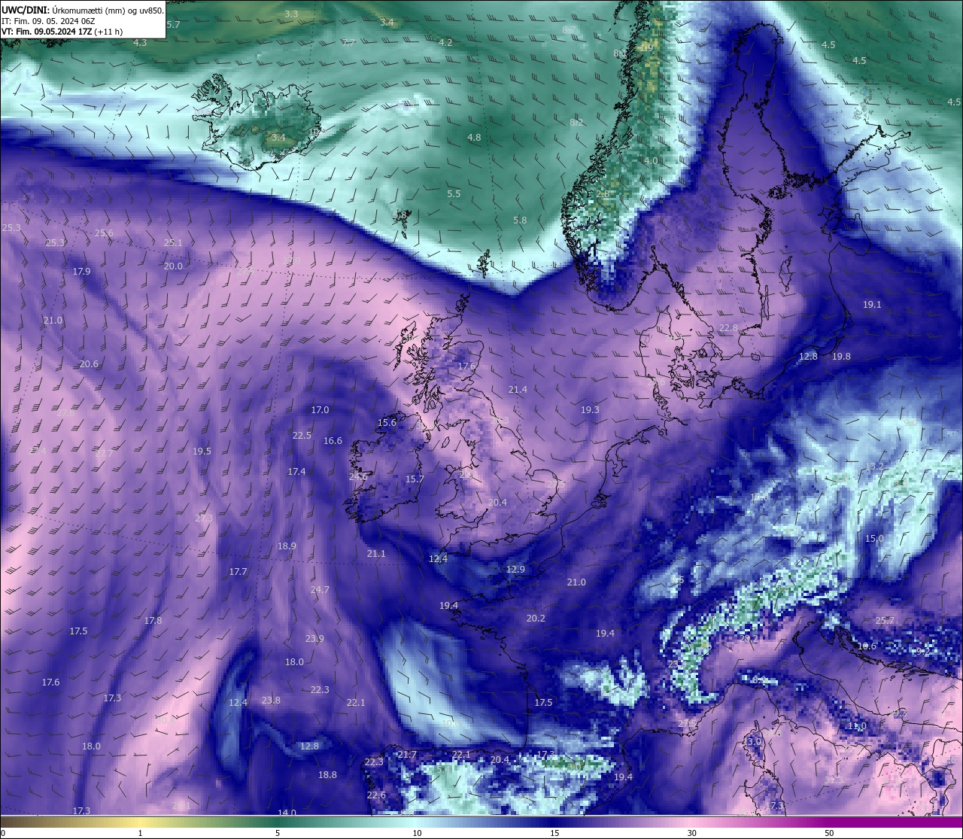Click the map value '15.0' in eastern Europe
Viewport: 963px width, 839px height.
coord(874,539)
